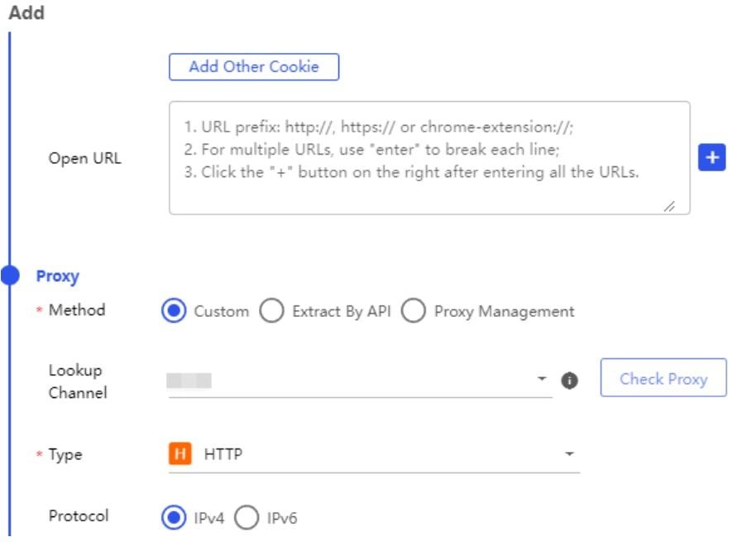Click the info icon next to Lookup Channel
The width and height of the screenshot is (738, 542).
coord(569,380)
